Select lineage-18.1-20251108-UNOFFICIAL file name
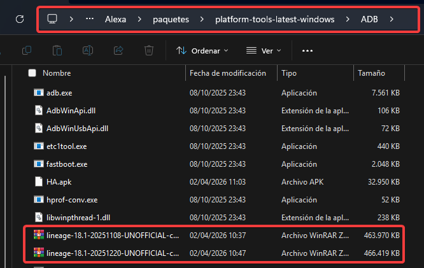This screenshot has width=424, height=268. click(x=113, y=236)
